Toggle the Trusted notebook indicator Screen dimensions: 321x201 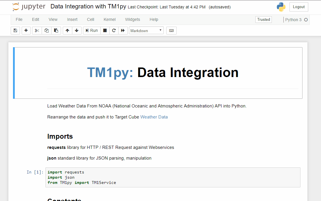coord(263,19)
